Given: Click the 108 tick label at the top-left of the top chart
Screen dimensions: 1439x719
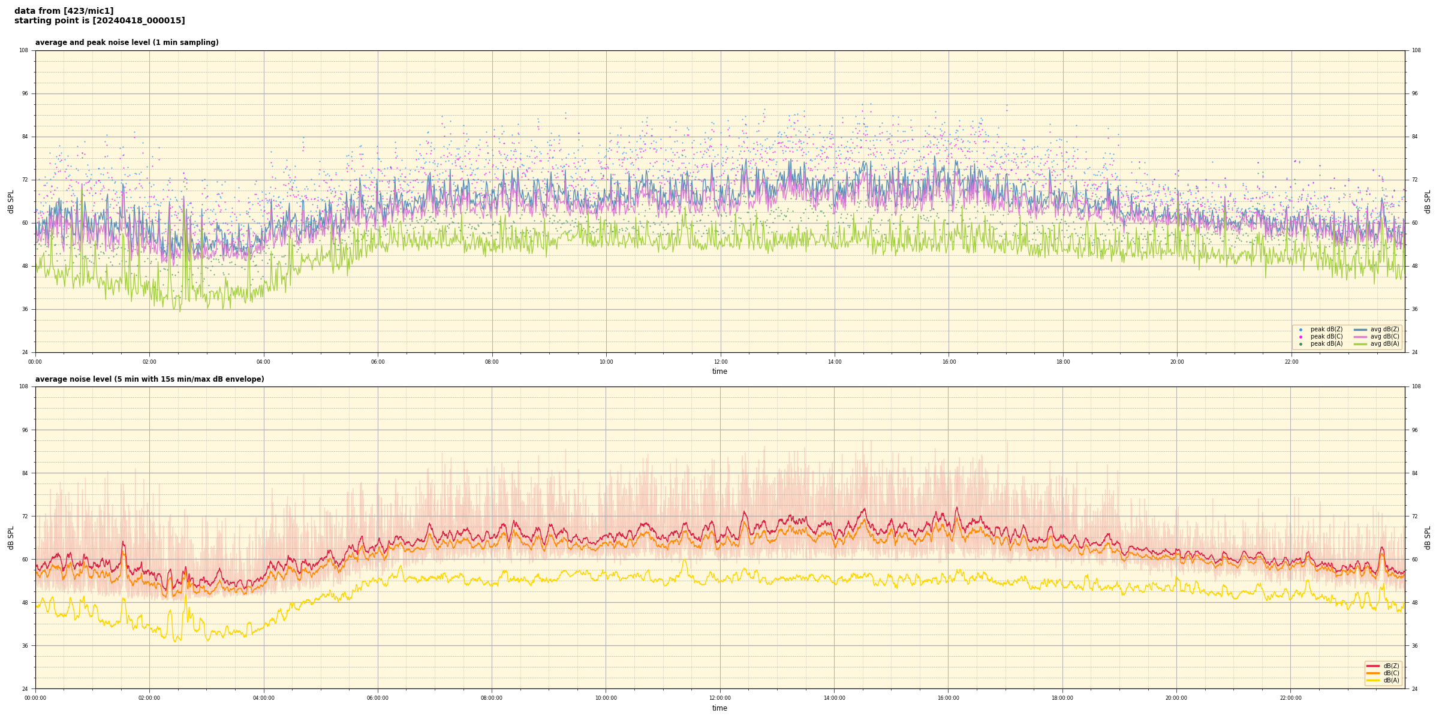Looking at the screenshot, I should [23, 50].
